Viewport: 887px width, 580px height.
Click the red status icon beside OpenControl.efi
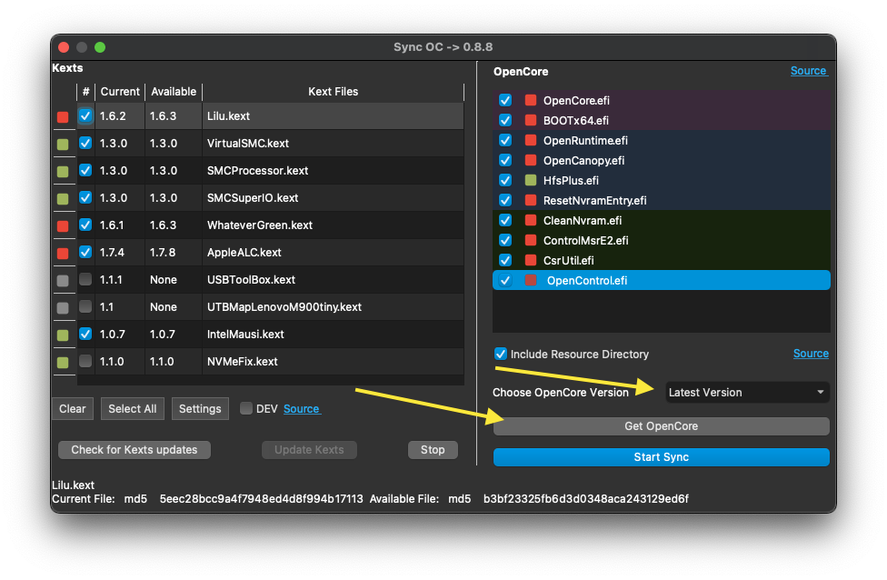coord(531,280)
